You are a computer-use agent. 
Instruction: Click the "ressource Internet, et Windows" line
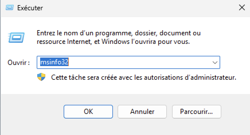coord(113,42)
